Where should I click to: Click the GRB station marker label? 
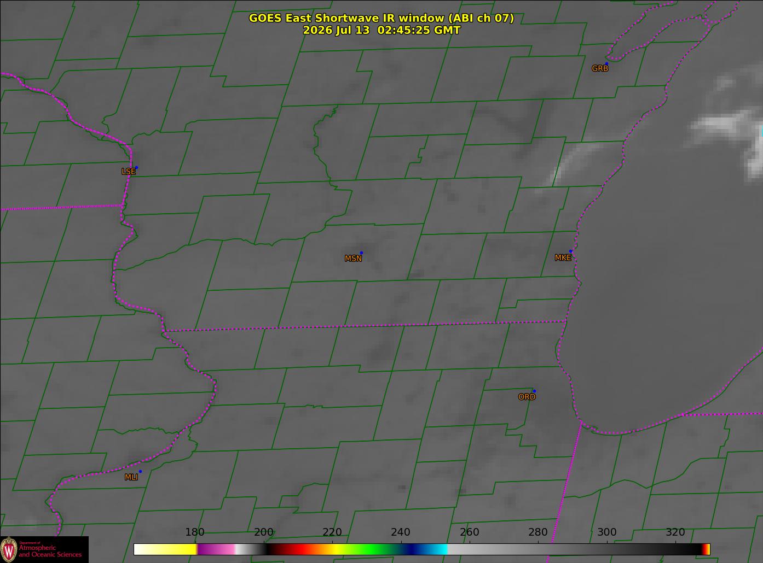(600, 68)
